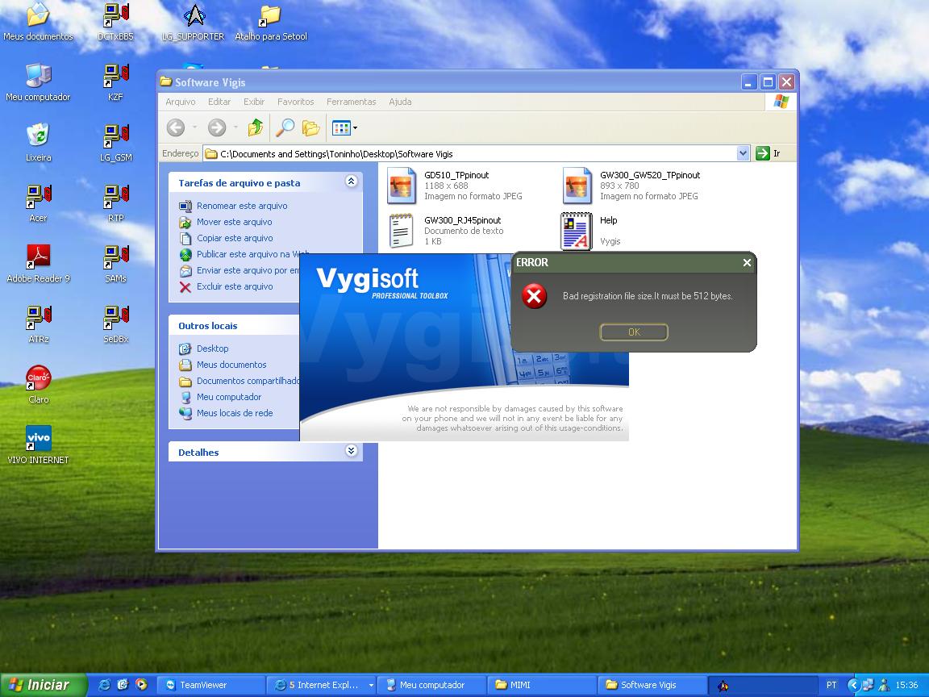
Task: Select the LG_GSM desktop shortcut
Action: pyautogui.click(x=115, y=143)
